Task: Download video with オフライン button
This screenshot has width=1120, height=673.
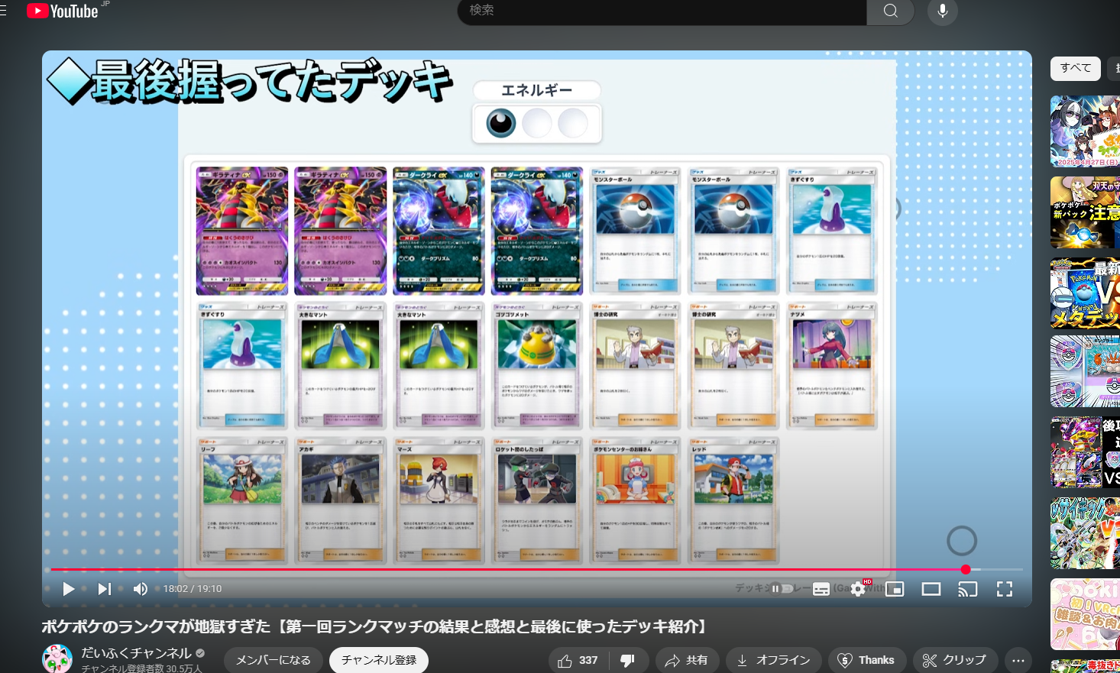Action: click(x=773, y=661)
